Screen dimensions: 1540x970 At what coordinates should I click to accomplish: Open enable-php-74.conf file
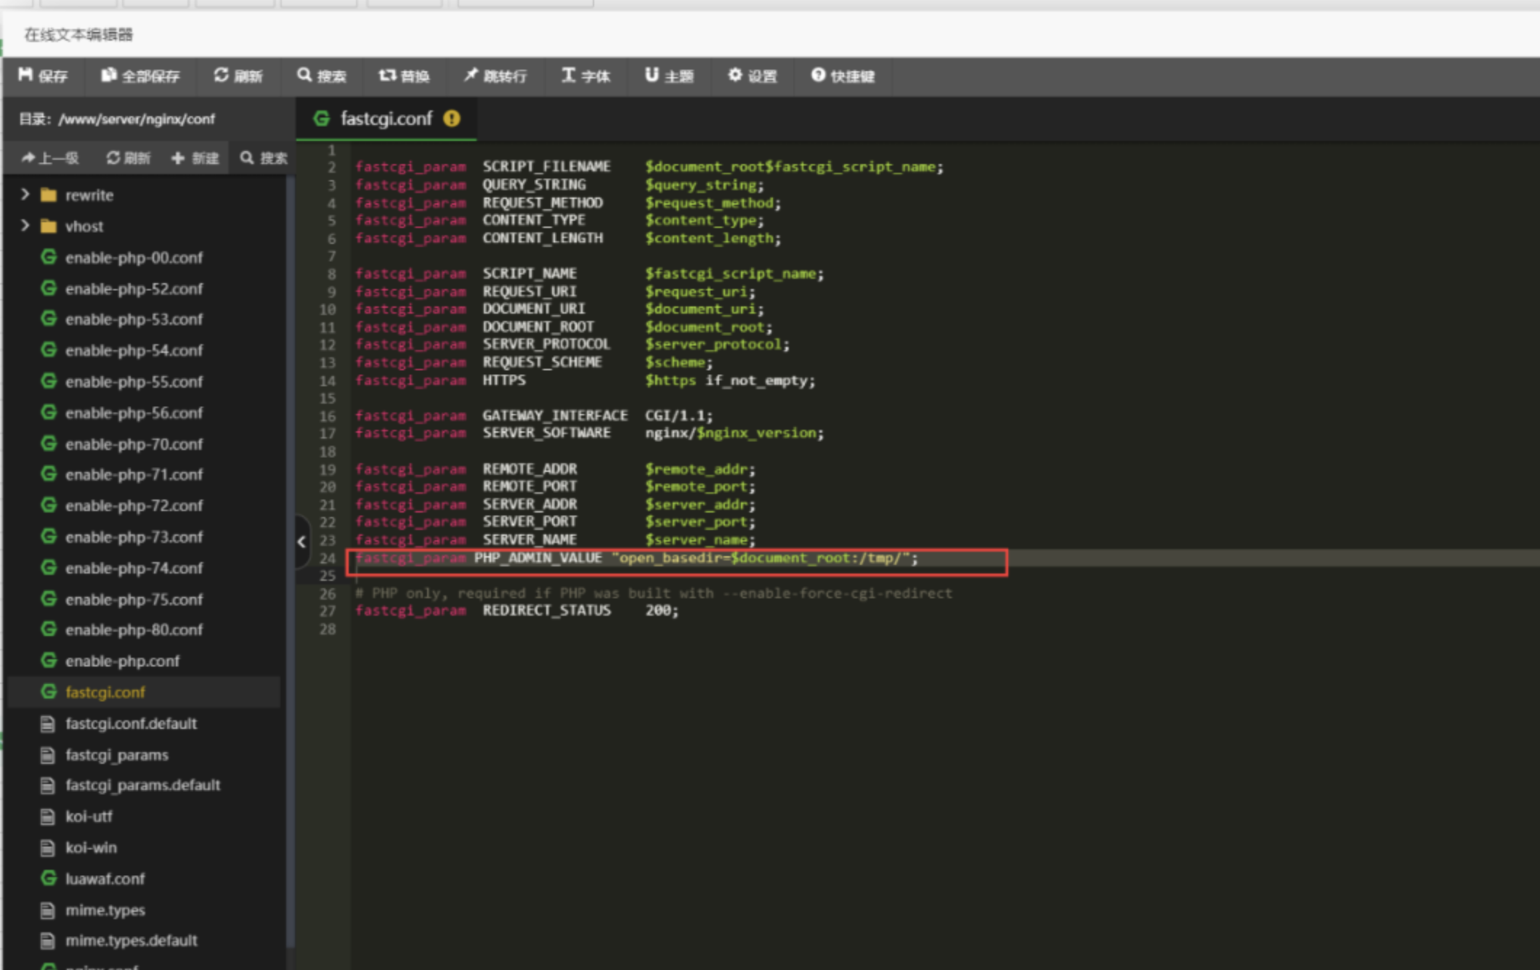pos(134,568)
